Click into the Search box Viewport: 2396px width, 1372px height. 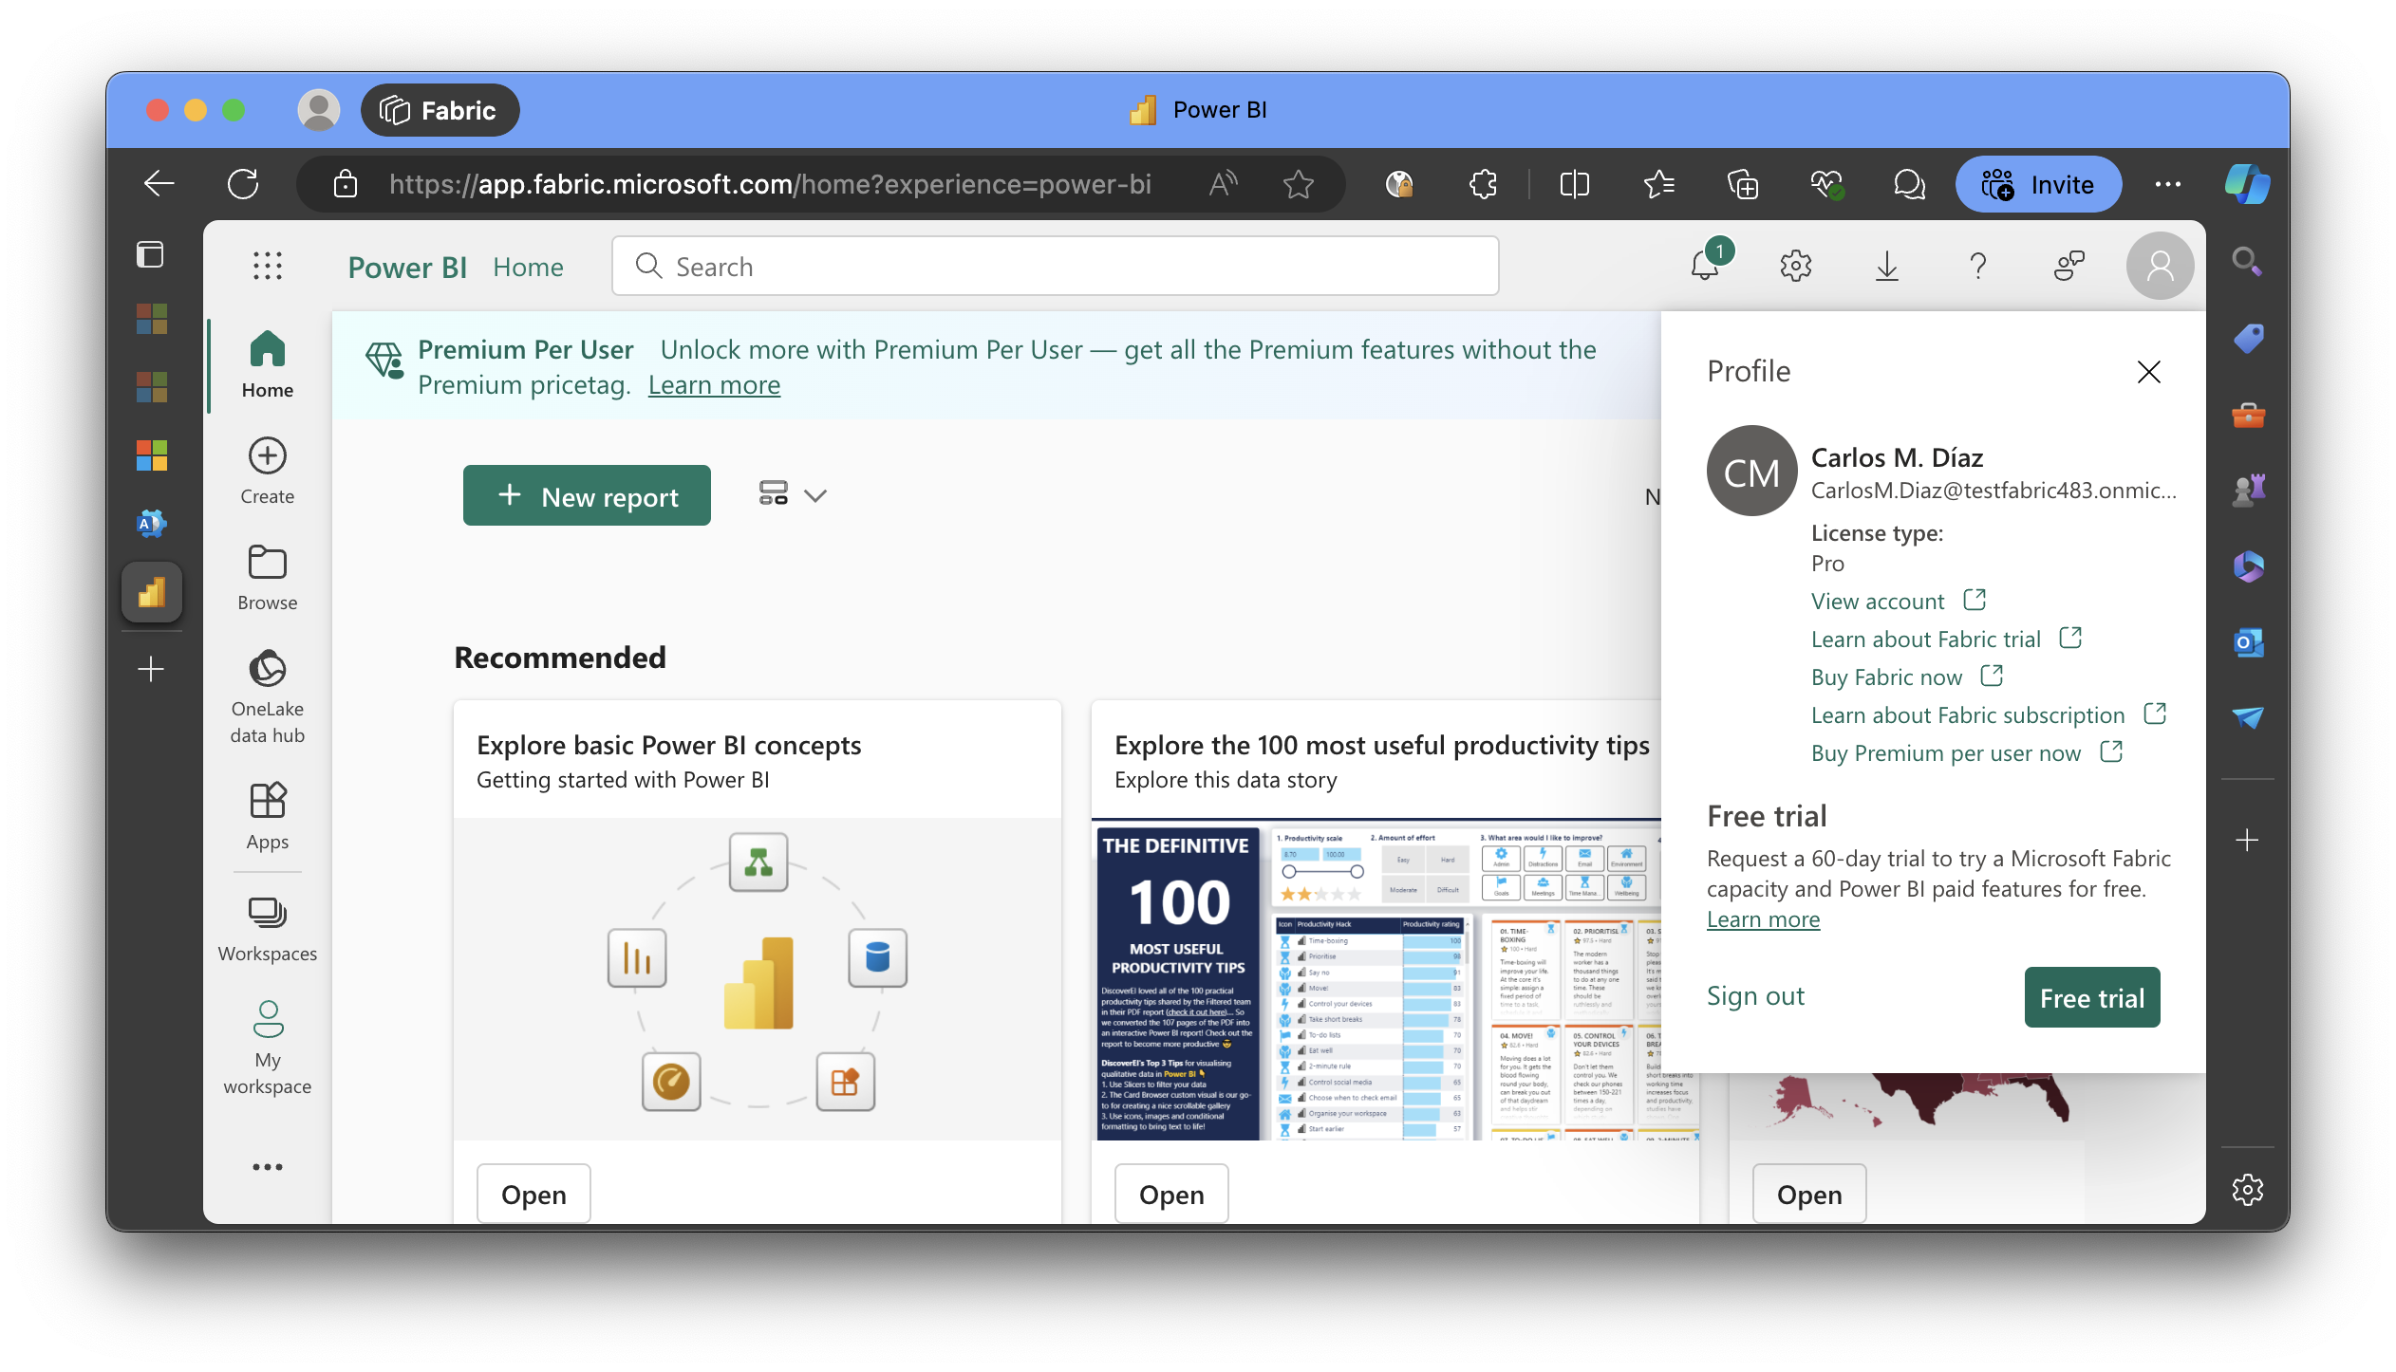pos(1056,267)
